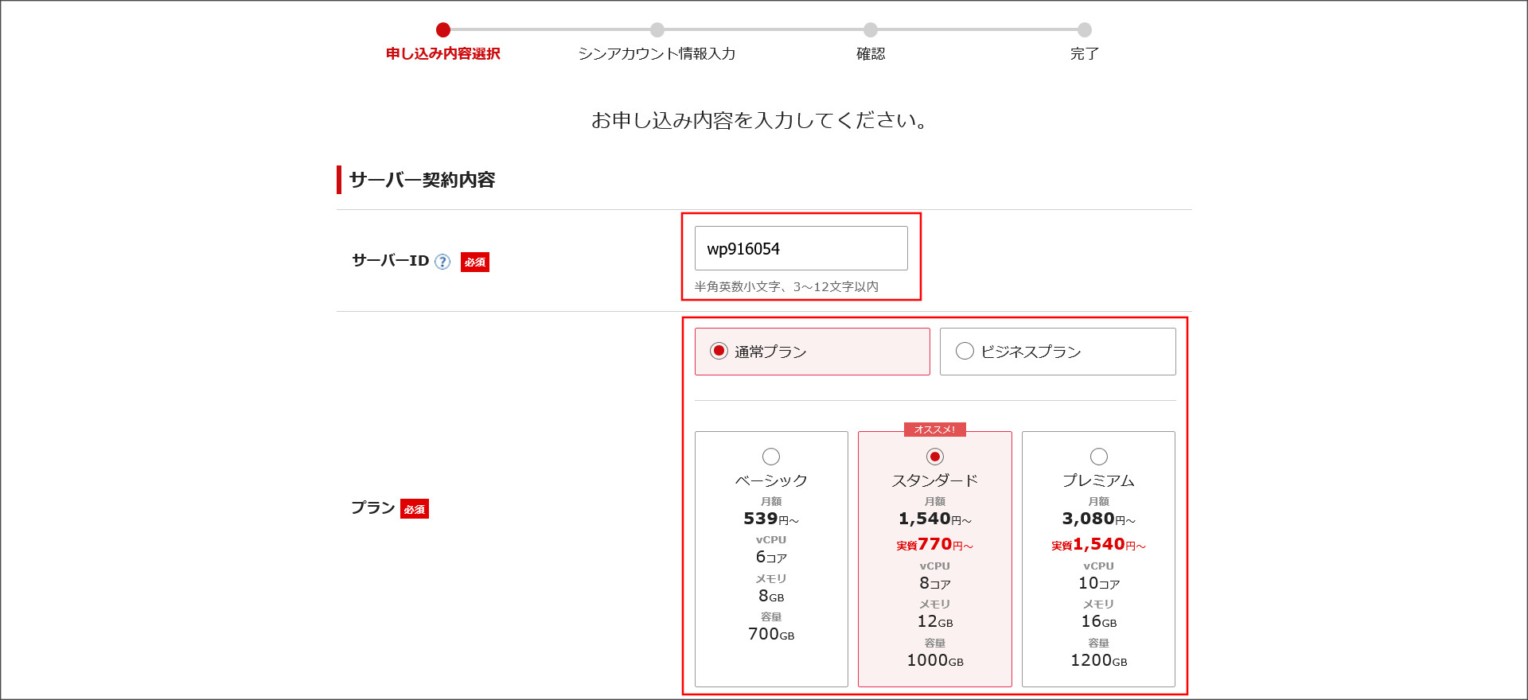Click the シンアカウント情報入力 step dot
Viewport: 1528px width, 700px height.
(x=657, y=30)
